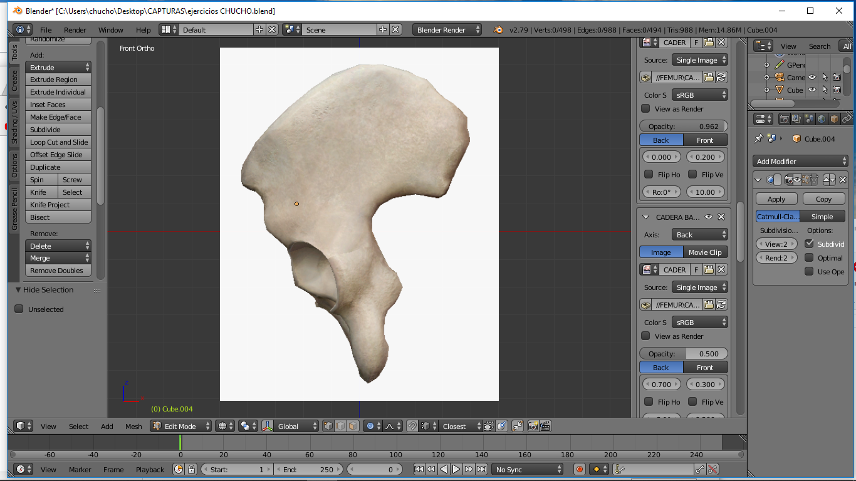856x481 pixels.
Task: Play the animation forward
Action: tap(456, 469)
